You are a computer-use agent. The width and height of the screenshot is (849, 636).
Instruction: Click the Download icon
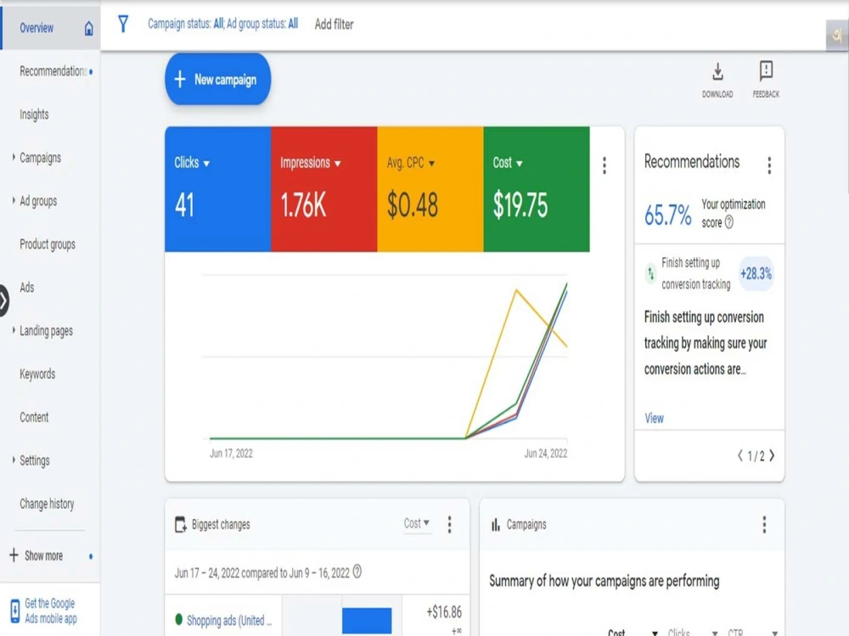point(717,71)
